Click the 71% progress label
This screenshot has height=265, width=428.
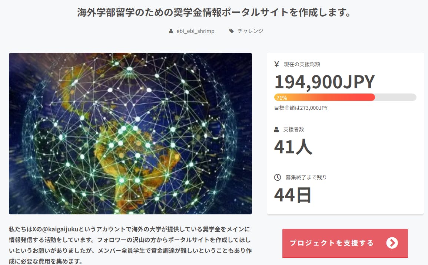(282, 98)
